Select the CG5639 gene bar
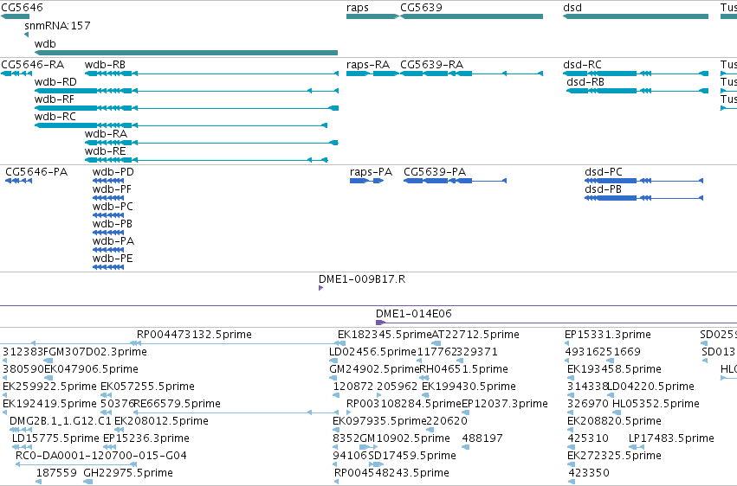The width and height of the screenshot is (737, 486). [471, 16]
